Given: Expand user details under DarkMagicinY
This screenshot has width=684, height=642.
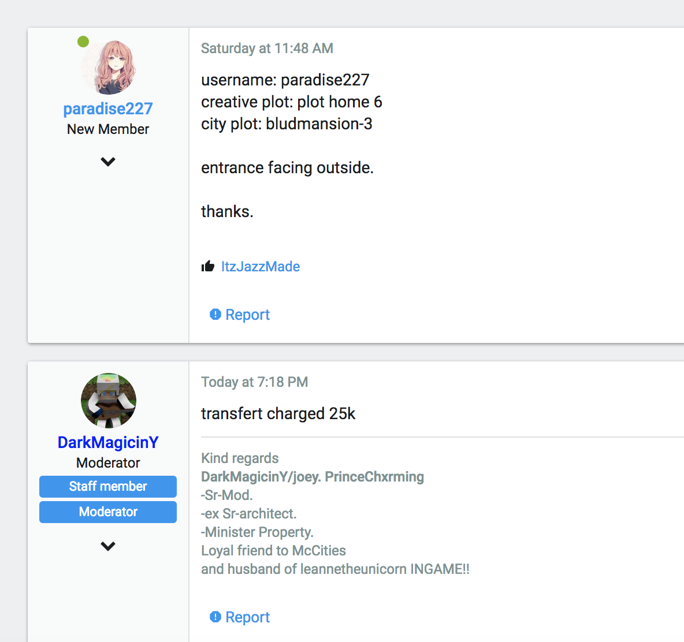Looking at the screenshot, I should tap(108, 546).
